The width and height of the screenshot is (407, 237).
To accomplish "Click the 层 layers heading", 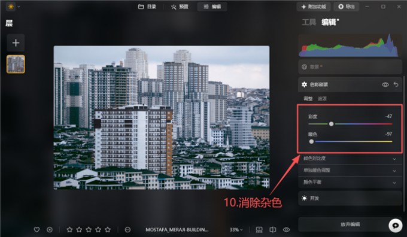I will [9, 23].
